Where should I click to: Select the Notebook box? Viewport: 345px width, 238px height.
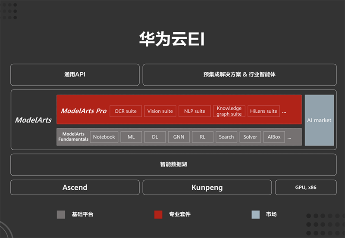click(x=104, y=137)
